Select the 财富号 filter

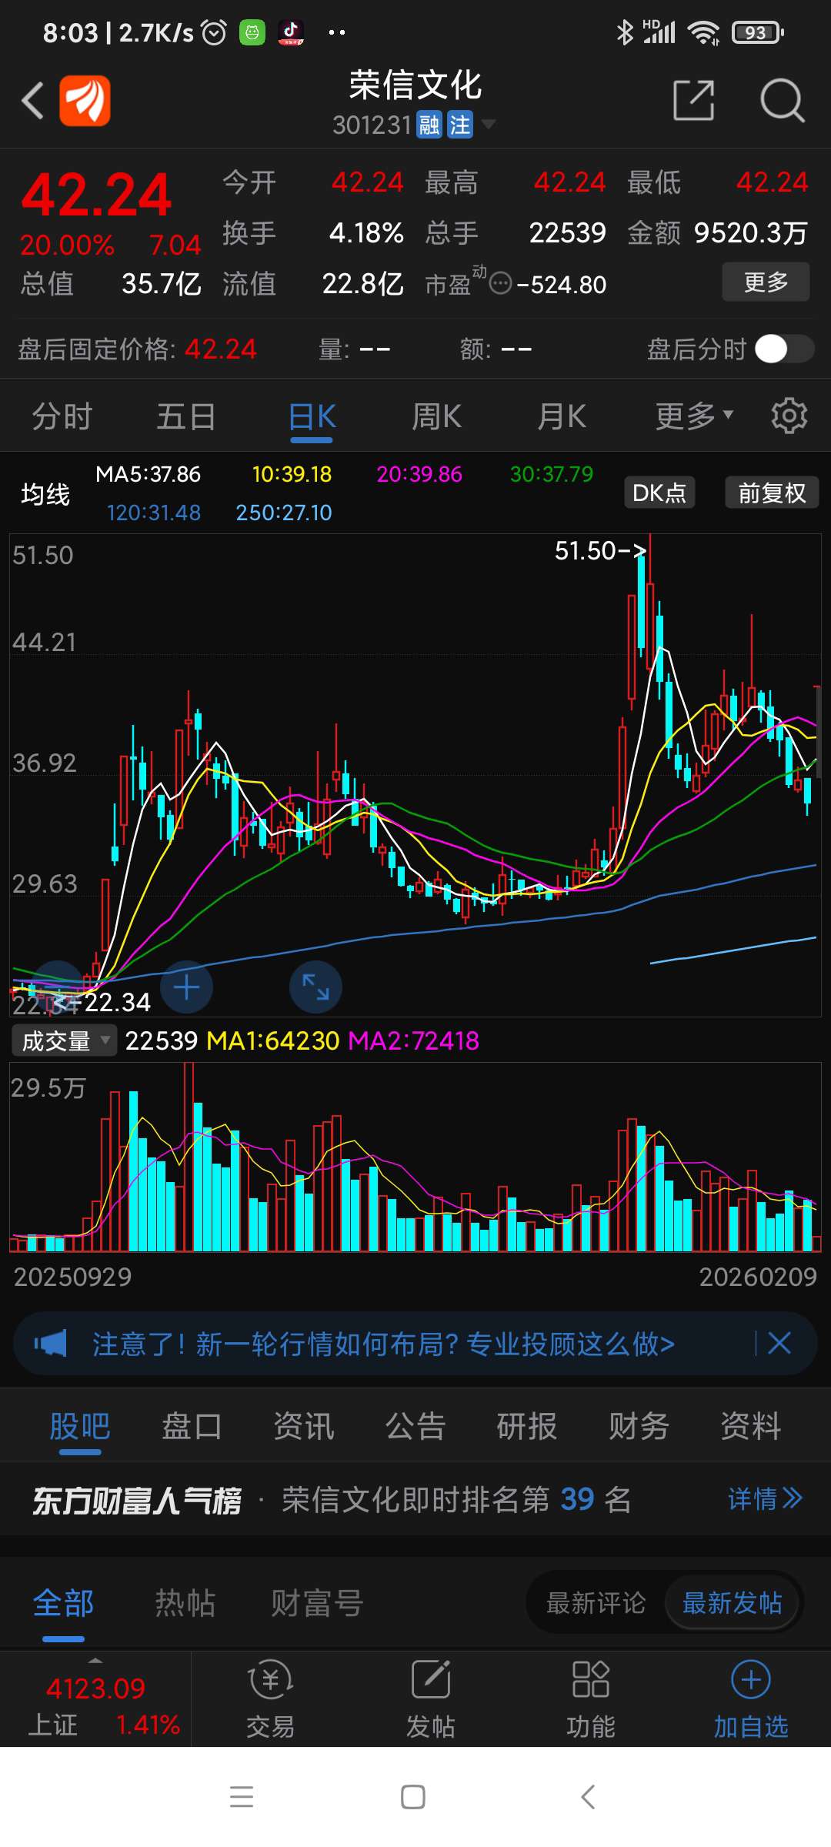click(316, 1604)
